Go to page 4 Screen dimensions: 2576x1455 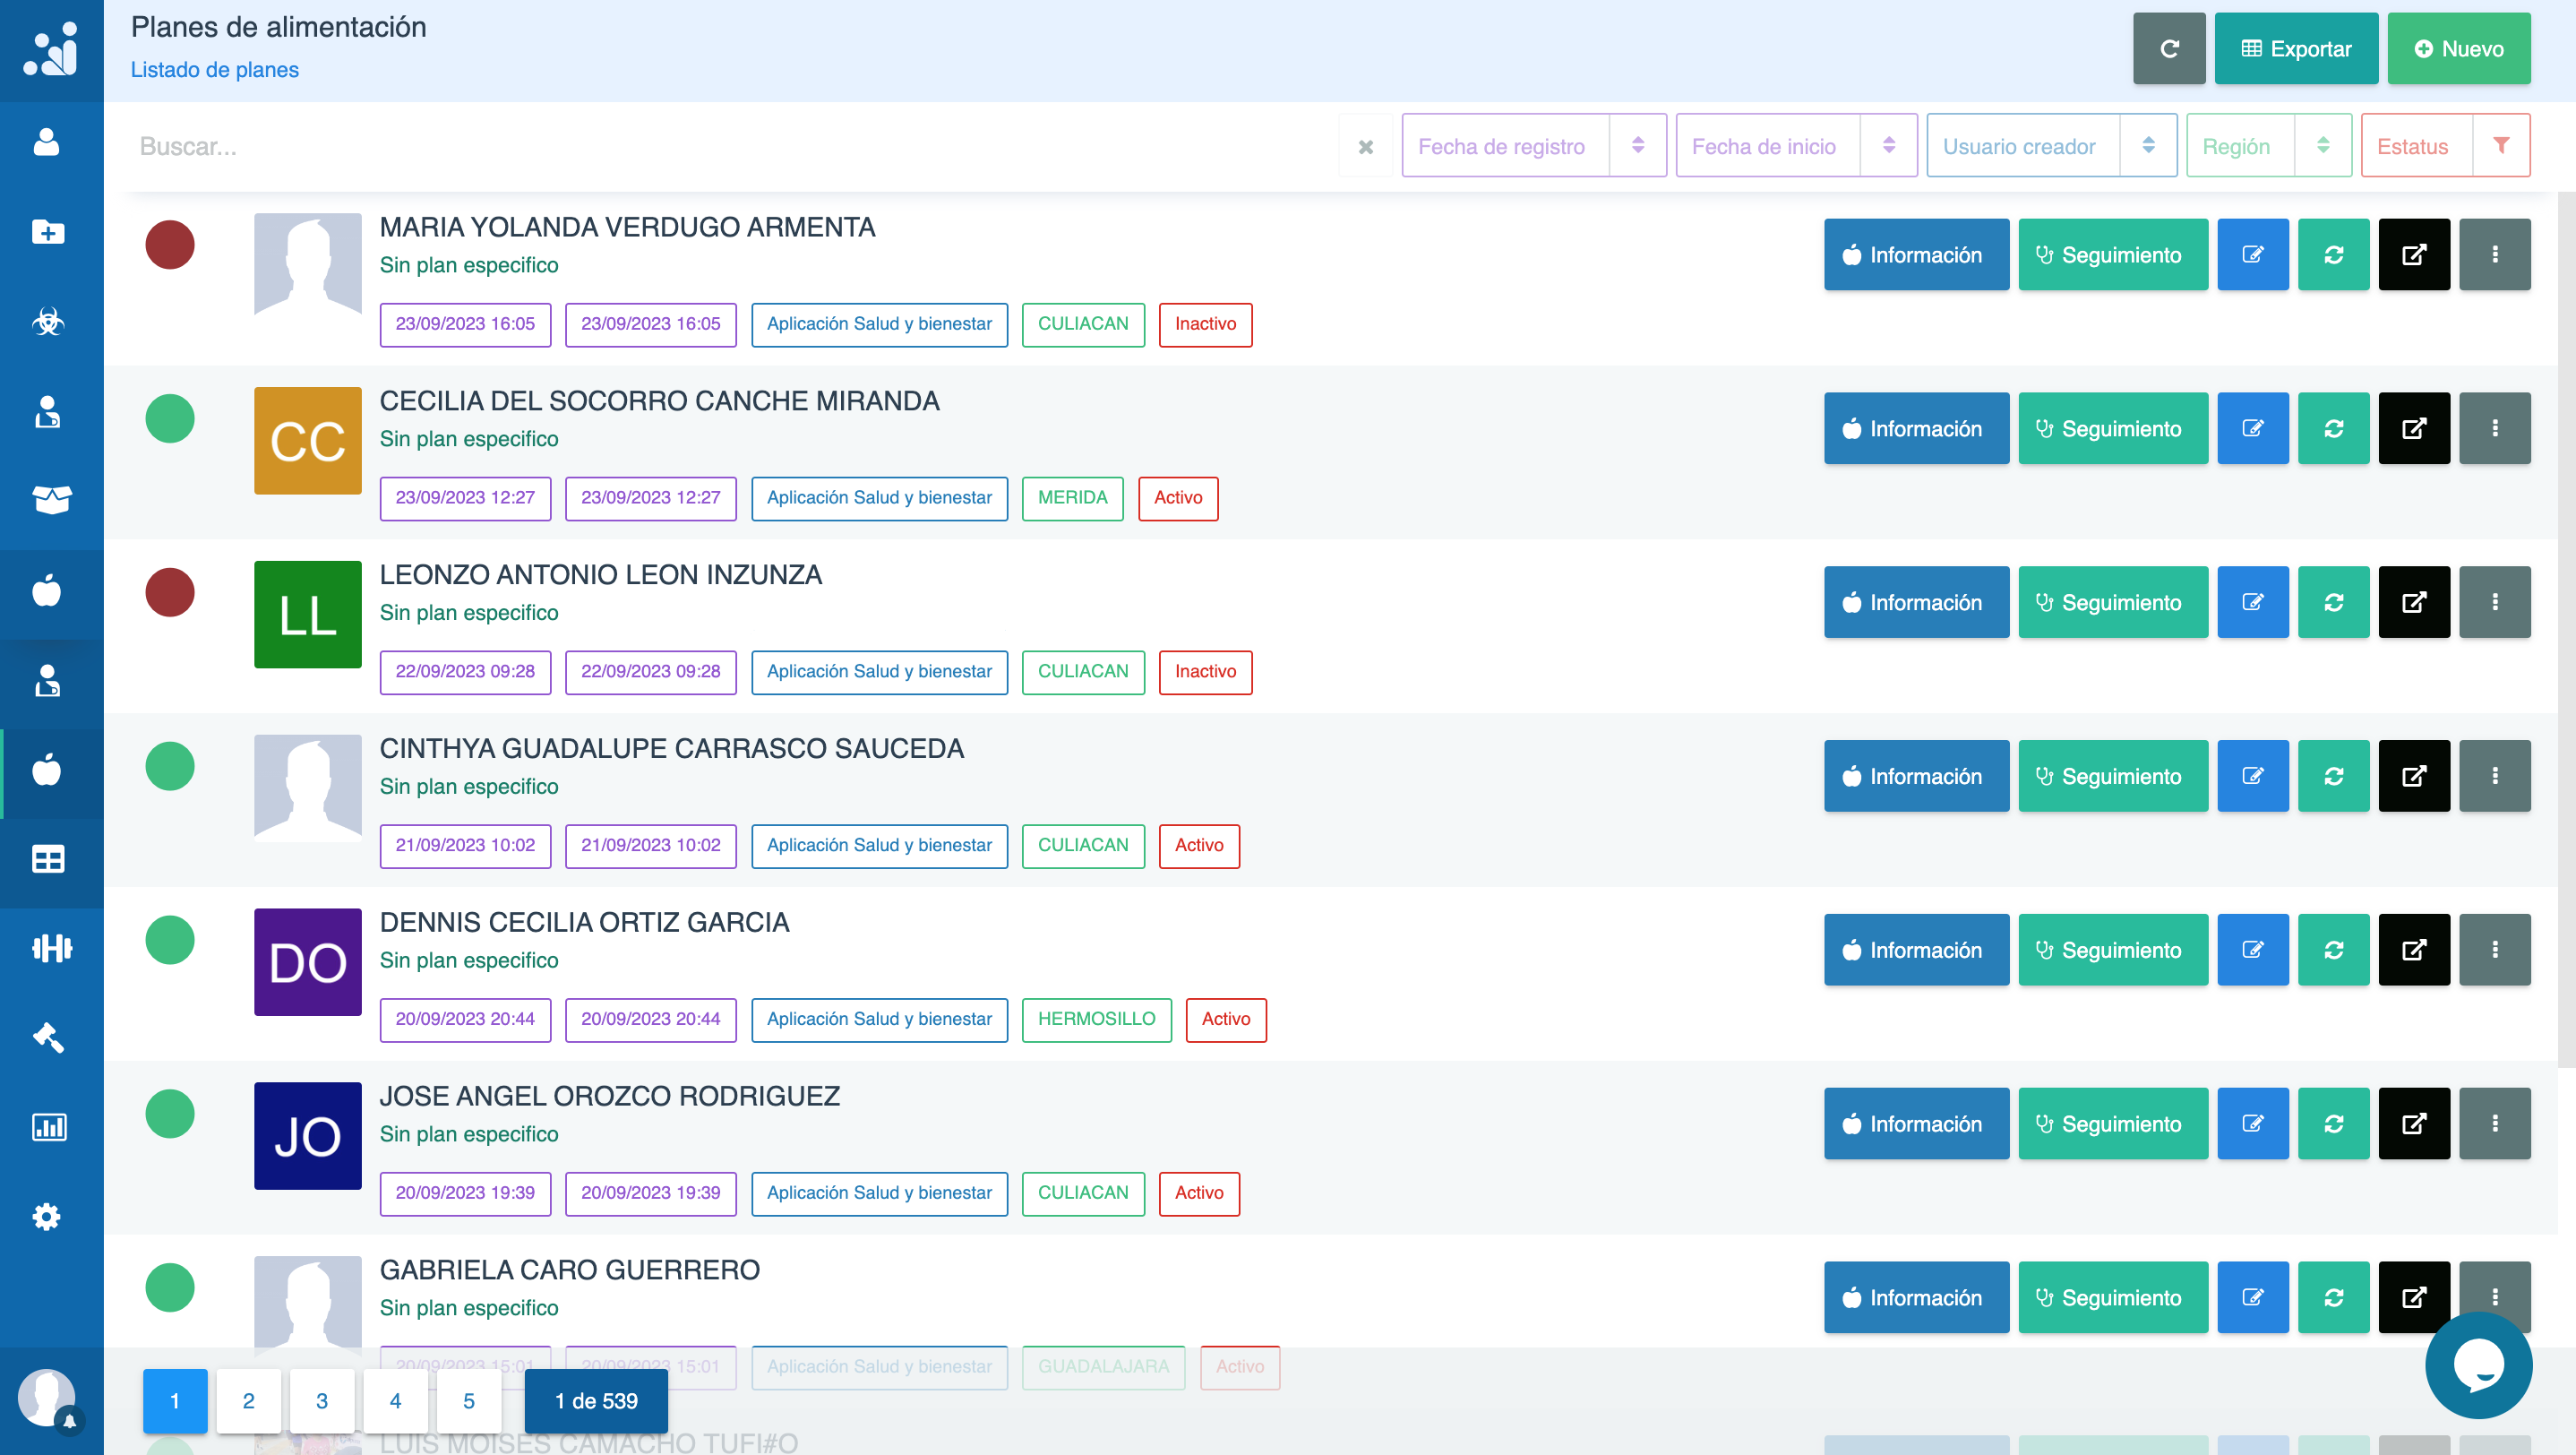[395, 1401]
